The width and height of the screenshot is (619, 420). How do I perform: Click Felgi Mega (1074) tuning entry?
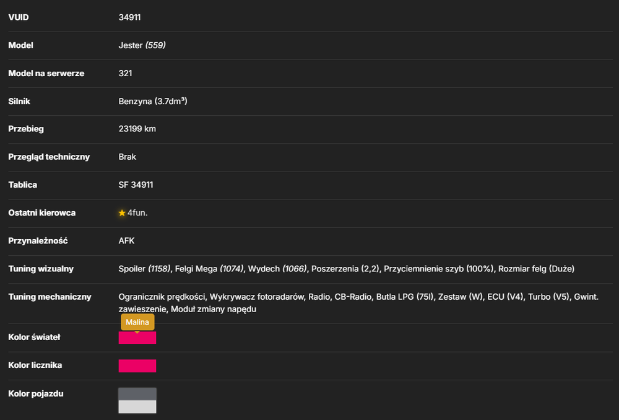209,269
